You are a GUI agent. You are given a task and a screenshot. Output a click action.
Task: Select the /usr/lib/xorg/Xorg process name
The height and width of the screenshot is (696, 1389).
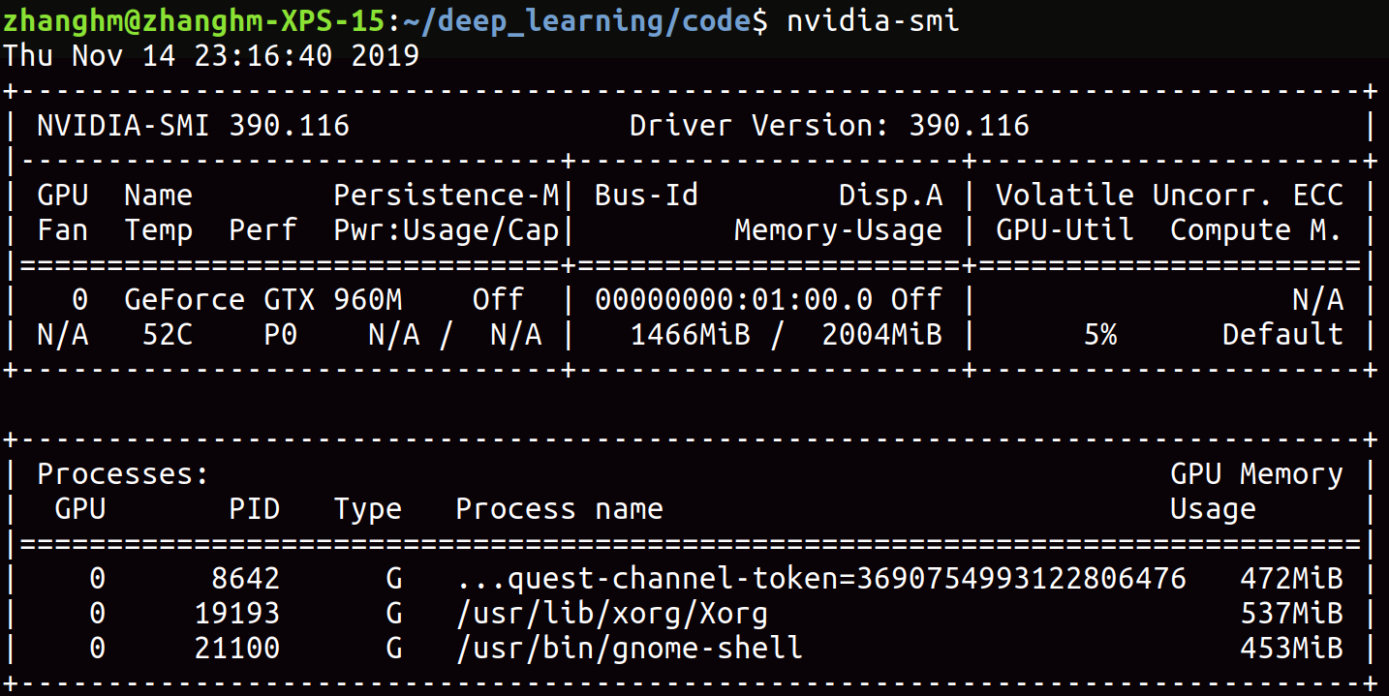tap(611, 614)
